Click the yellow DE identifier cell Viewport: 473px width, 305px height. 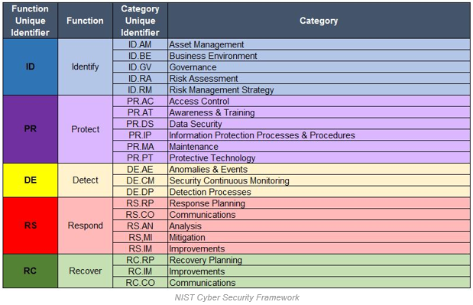tap(30, 180)
